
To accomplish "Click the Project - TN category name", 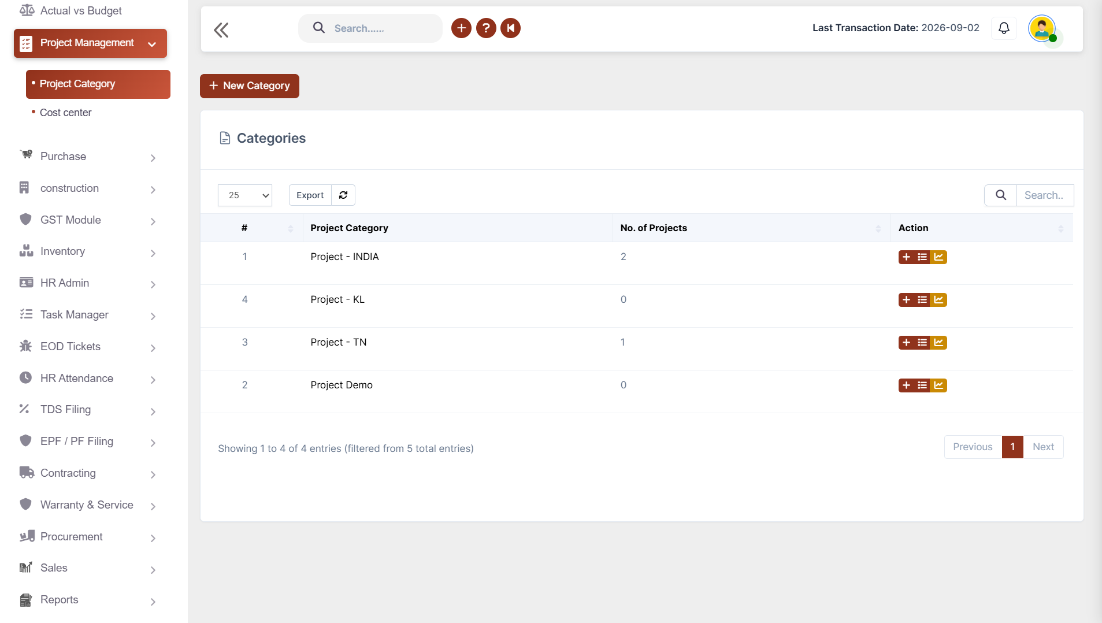I will click(x=339, y=342).
